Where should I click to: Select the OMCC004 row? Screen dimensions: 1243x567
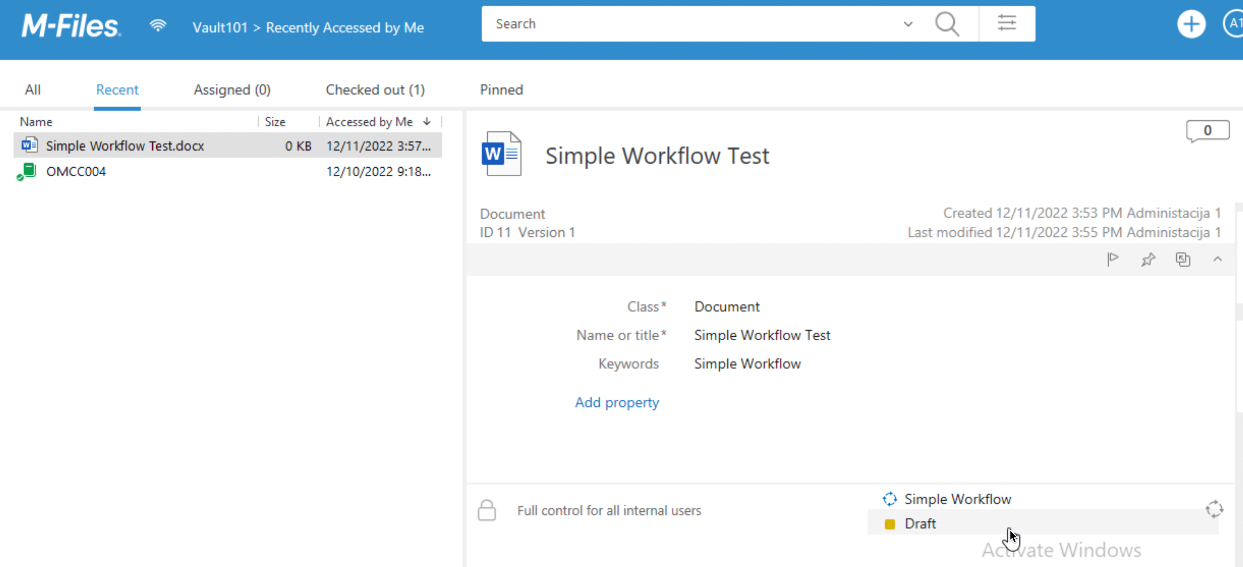(x=228, y=171)
